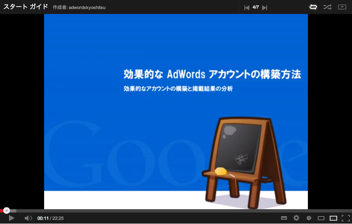Image resolution: width=352 pixels, height=224 pixels.
Task: Click the スタート ガイド playlist title
Action: (26, 7)
